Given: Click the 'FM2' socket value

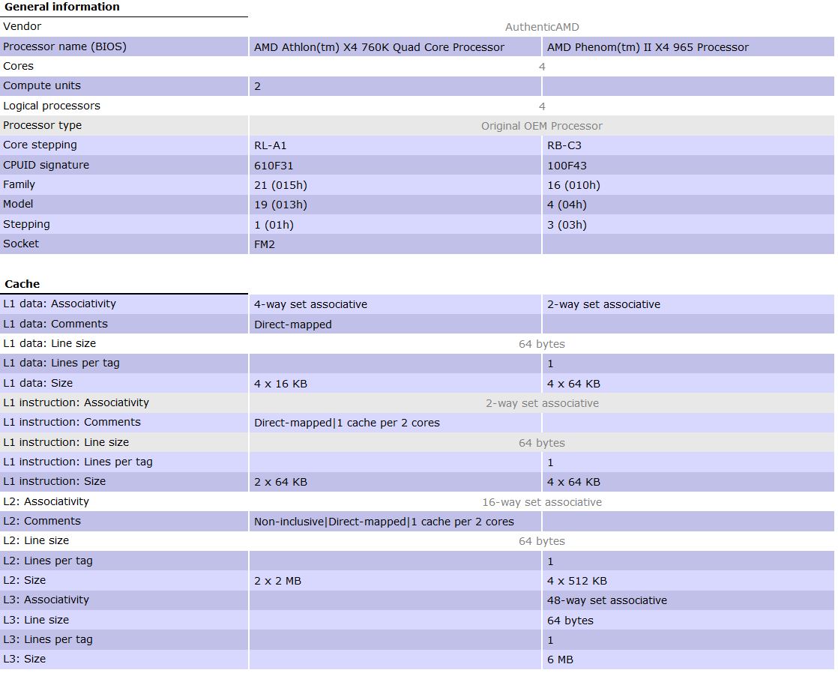Looking at the screenshot, I should tap(265, 244).
